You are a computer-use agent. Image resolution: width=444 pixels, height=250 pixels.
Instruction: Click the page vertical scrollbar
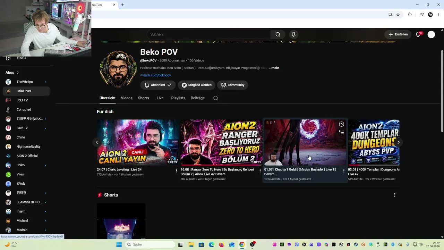(x=442, y=91)
